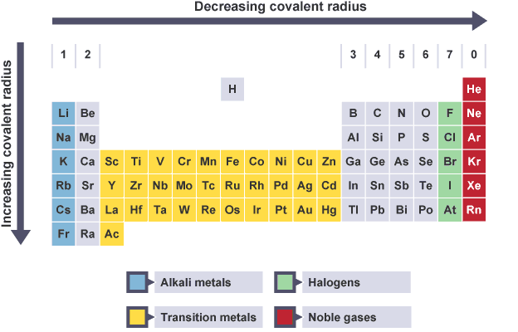This screenshot has width=518, height=332.
Task: Select the Carbon (C) element cell
Action: tap(377, 113)
